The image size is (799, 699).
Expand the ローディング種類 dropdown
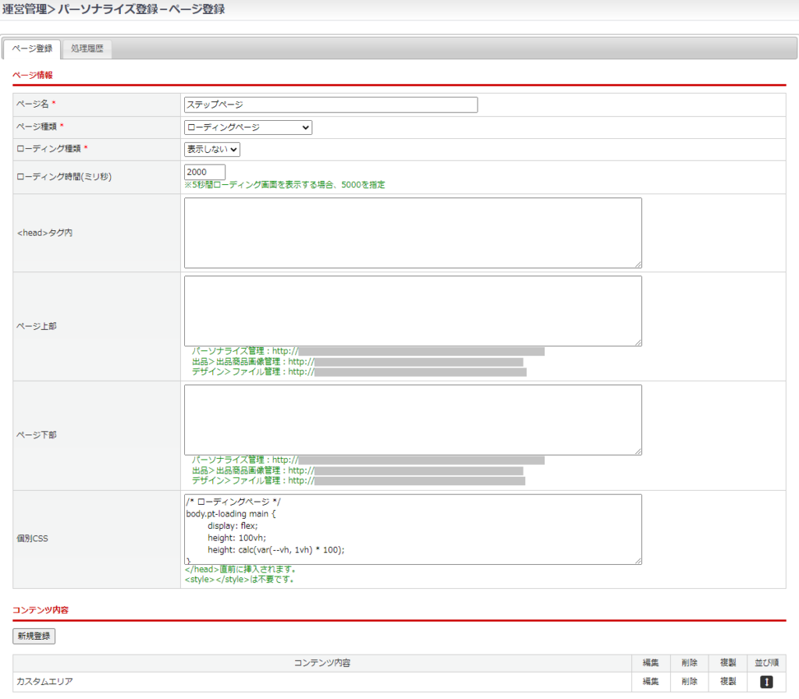pyautogui.click(x=212, y=149)
